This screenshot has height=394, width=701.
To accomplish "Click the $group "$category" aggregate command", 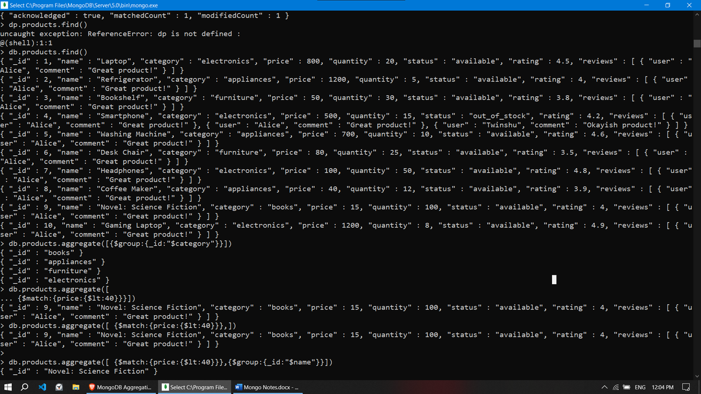I will [x=120, y=243].
